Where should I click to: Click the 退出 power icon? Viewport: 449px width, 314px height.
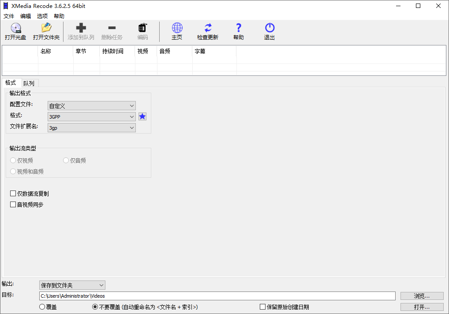click(x=269, y=28)
